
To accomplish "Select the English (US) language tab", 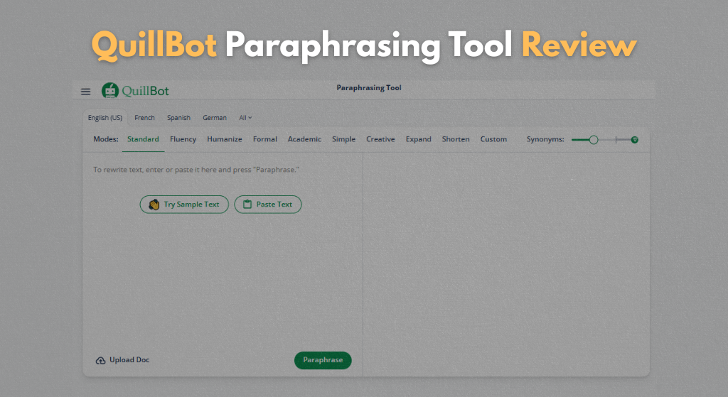I will tap(105, 118).
